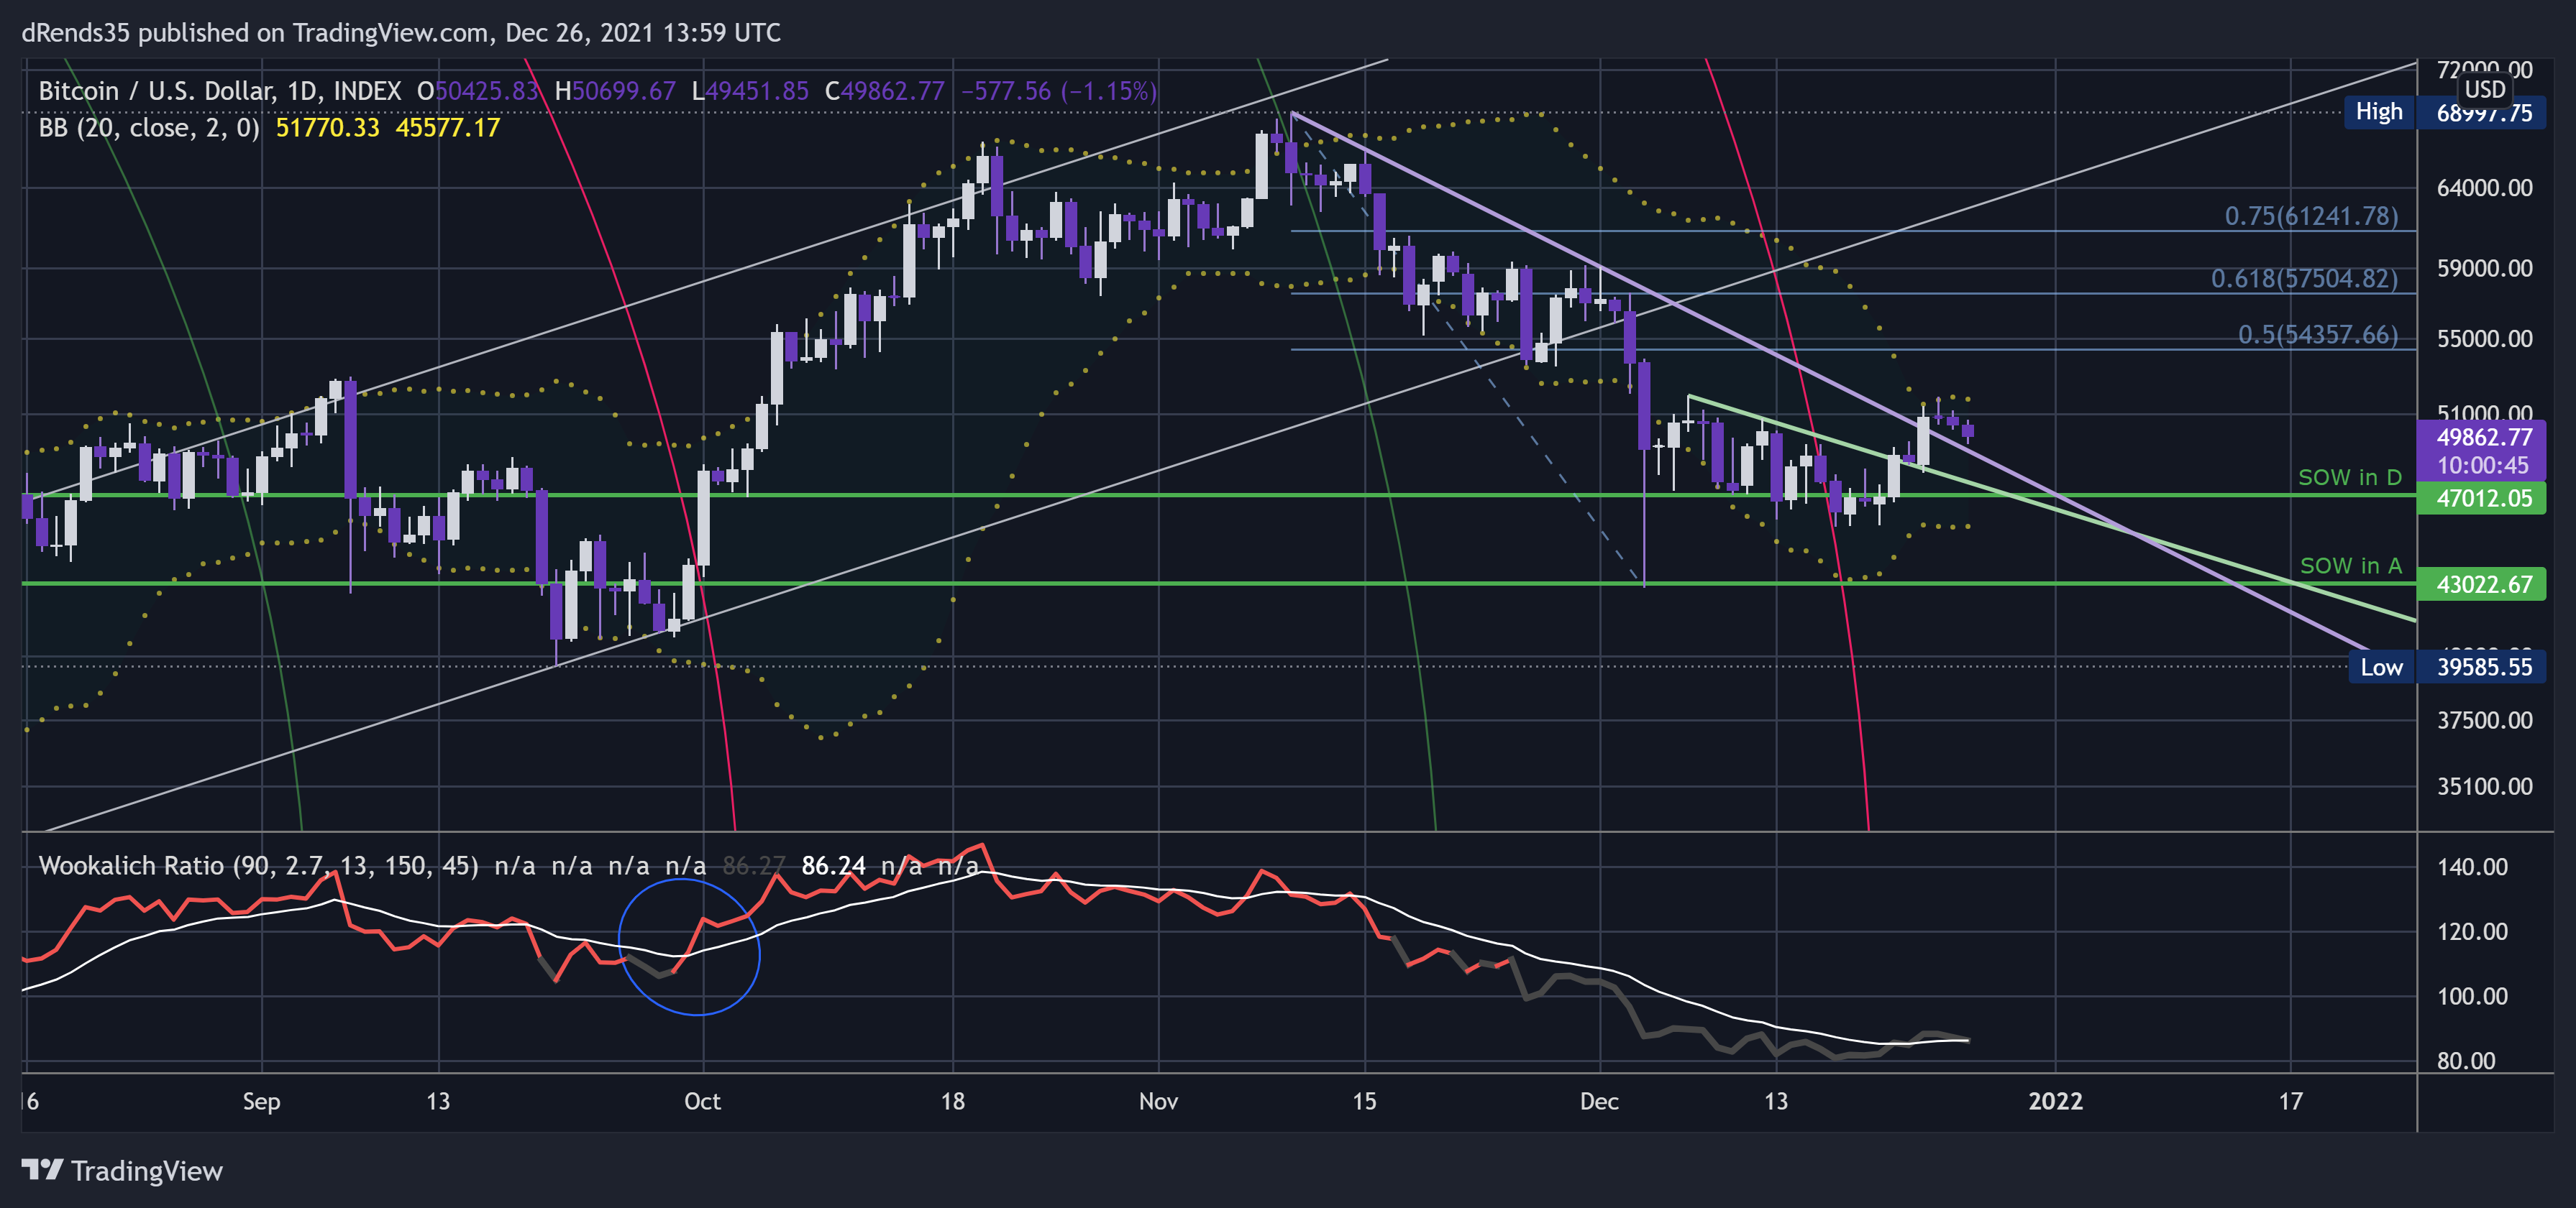This screenshot has height=1208, width=2576.
Task: Click the 'Dec' date label on time axis
Action: (1599, 1101)
